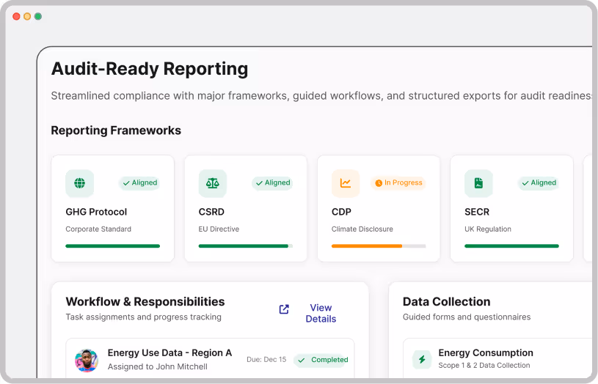Click the 'Workflow & Responsibilities' heading

pyautogui.click(x=145, y=302)
